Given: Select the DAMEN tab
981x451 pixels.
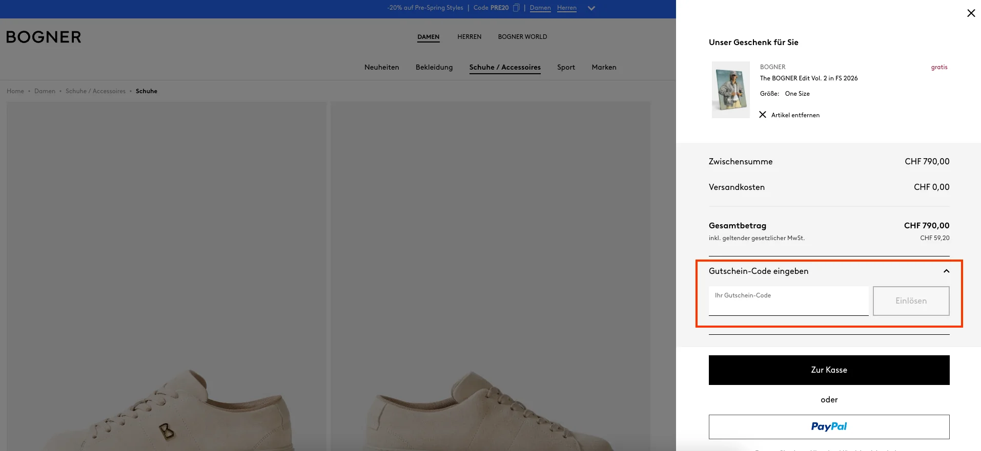Looking at the screenshot, I should [428, 37].
